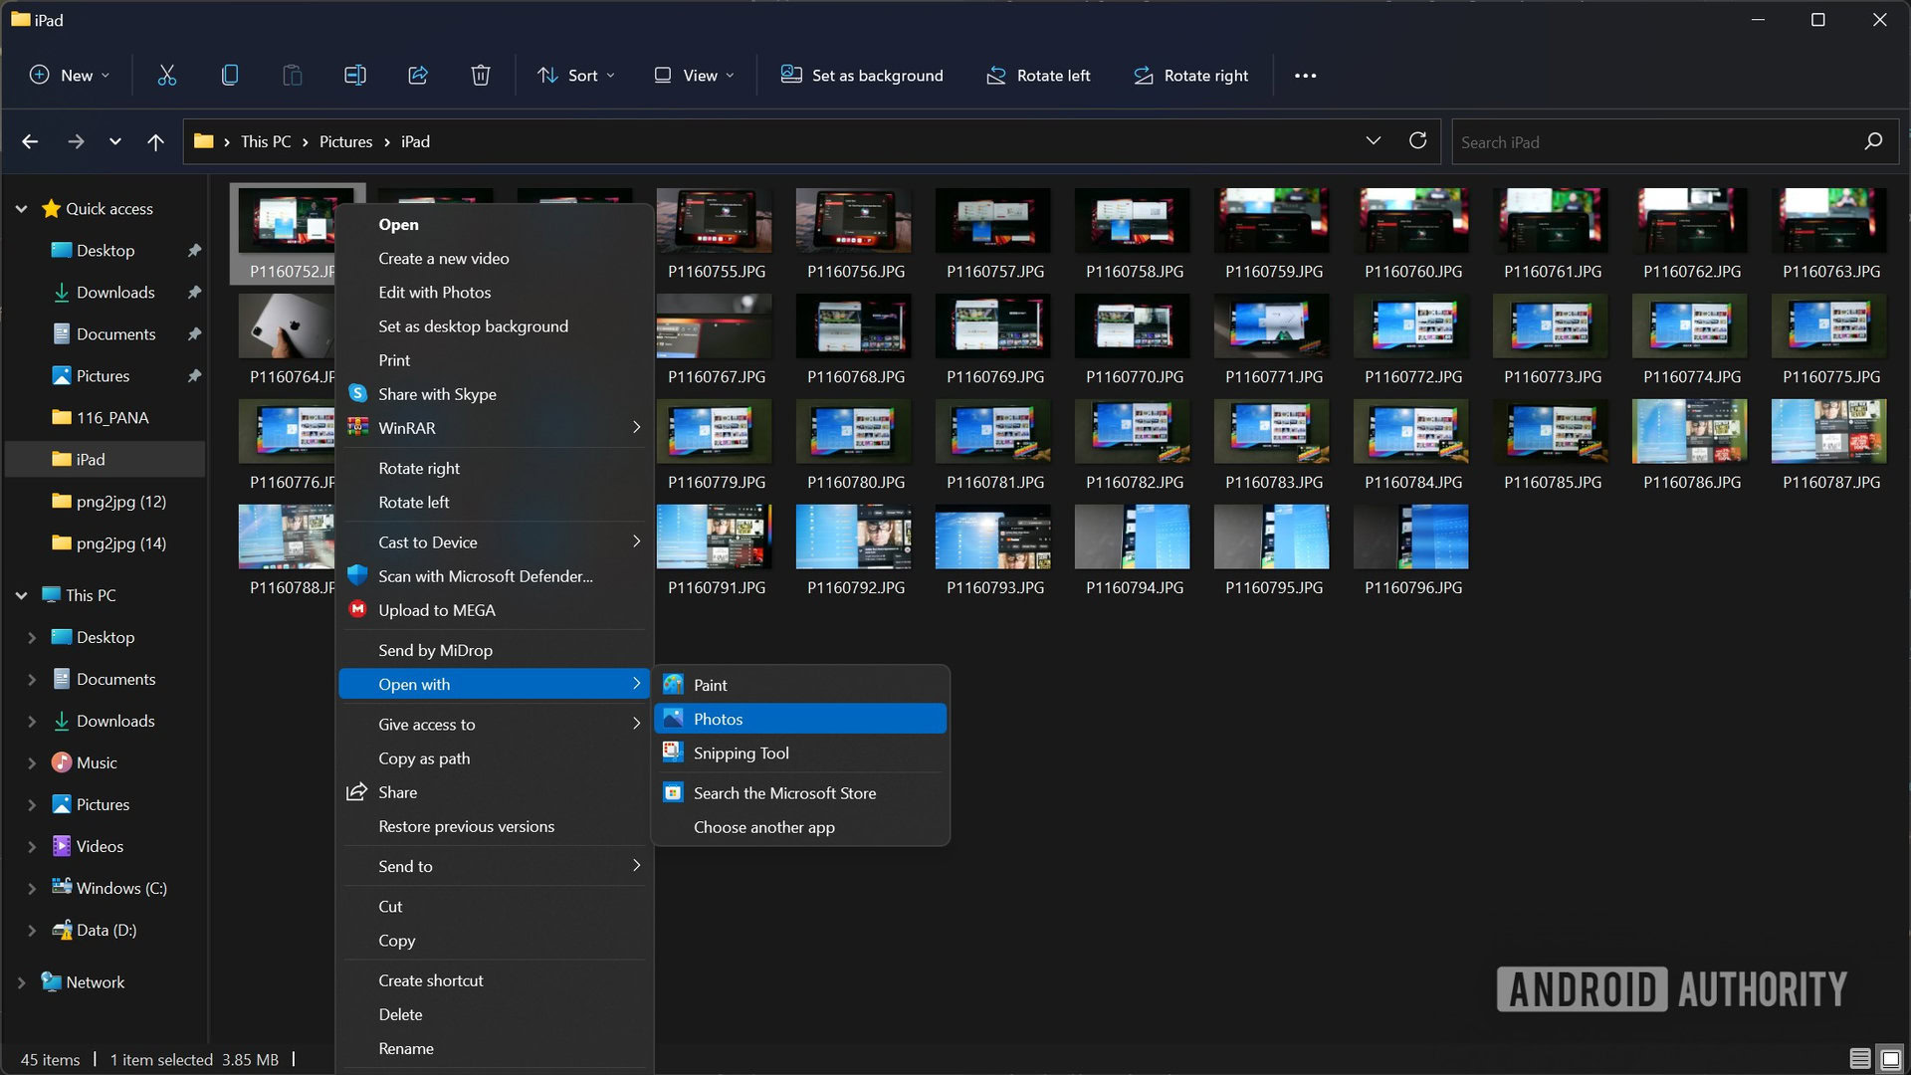Click the Cut scissors toolbar icon
The image size is (1911, 1075).
point(166,75)
